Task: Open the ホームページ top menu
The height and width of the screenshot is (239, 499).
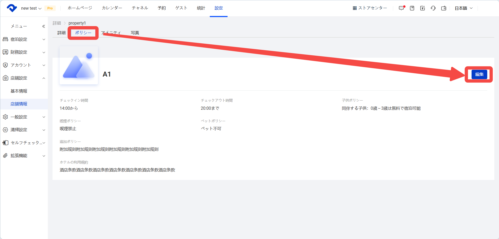Action: click(x=80, y=8)
